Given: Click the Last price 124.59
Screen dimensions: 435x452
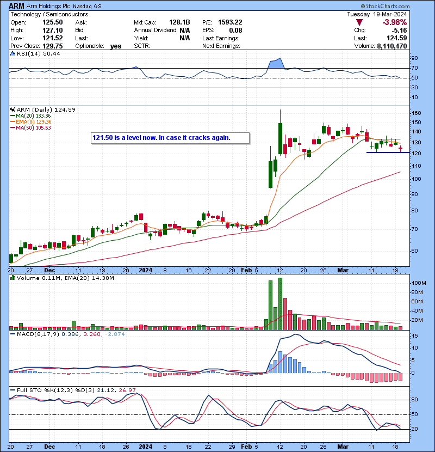Looking at the screenshot, I should coord(397,38).
